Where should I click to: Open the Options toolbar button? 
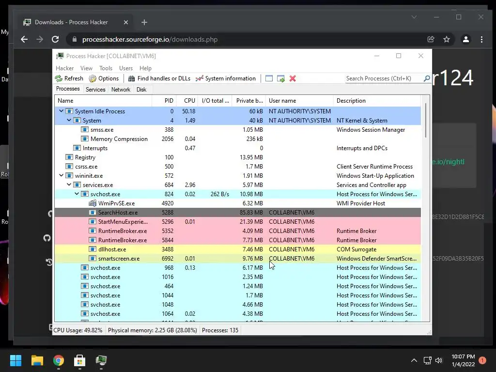click(x=104, y=78)
